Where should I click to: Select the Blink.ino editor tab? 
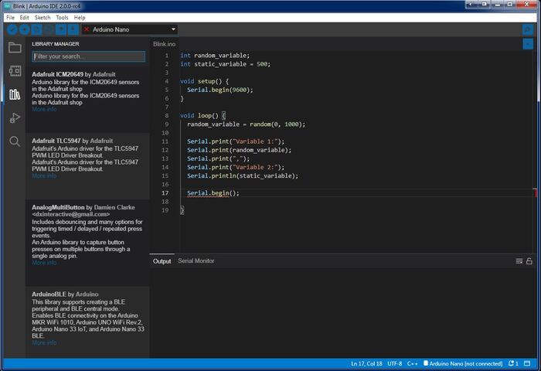tap(165, 44)
